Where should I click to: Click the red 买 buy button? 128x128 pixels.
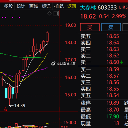[x=90, y=27]
